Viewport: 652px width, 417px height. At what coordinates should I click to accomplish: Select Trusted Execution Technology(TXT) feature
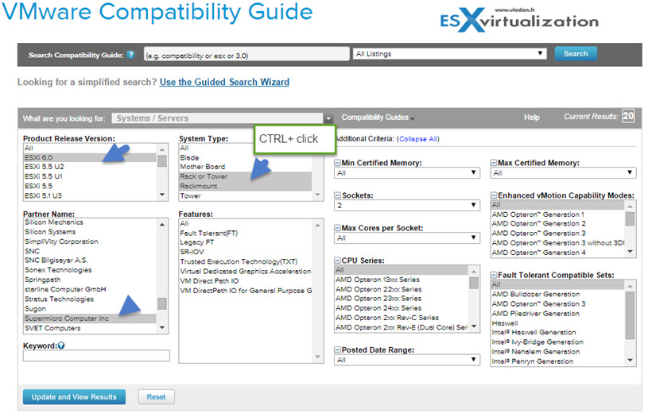[x=246, y=261]
